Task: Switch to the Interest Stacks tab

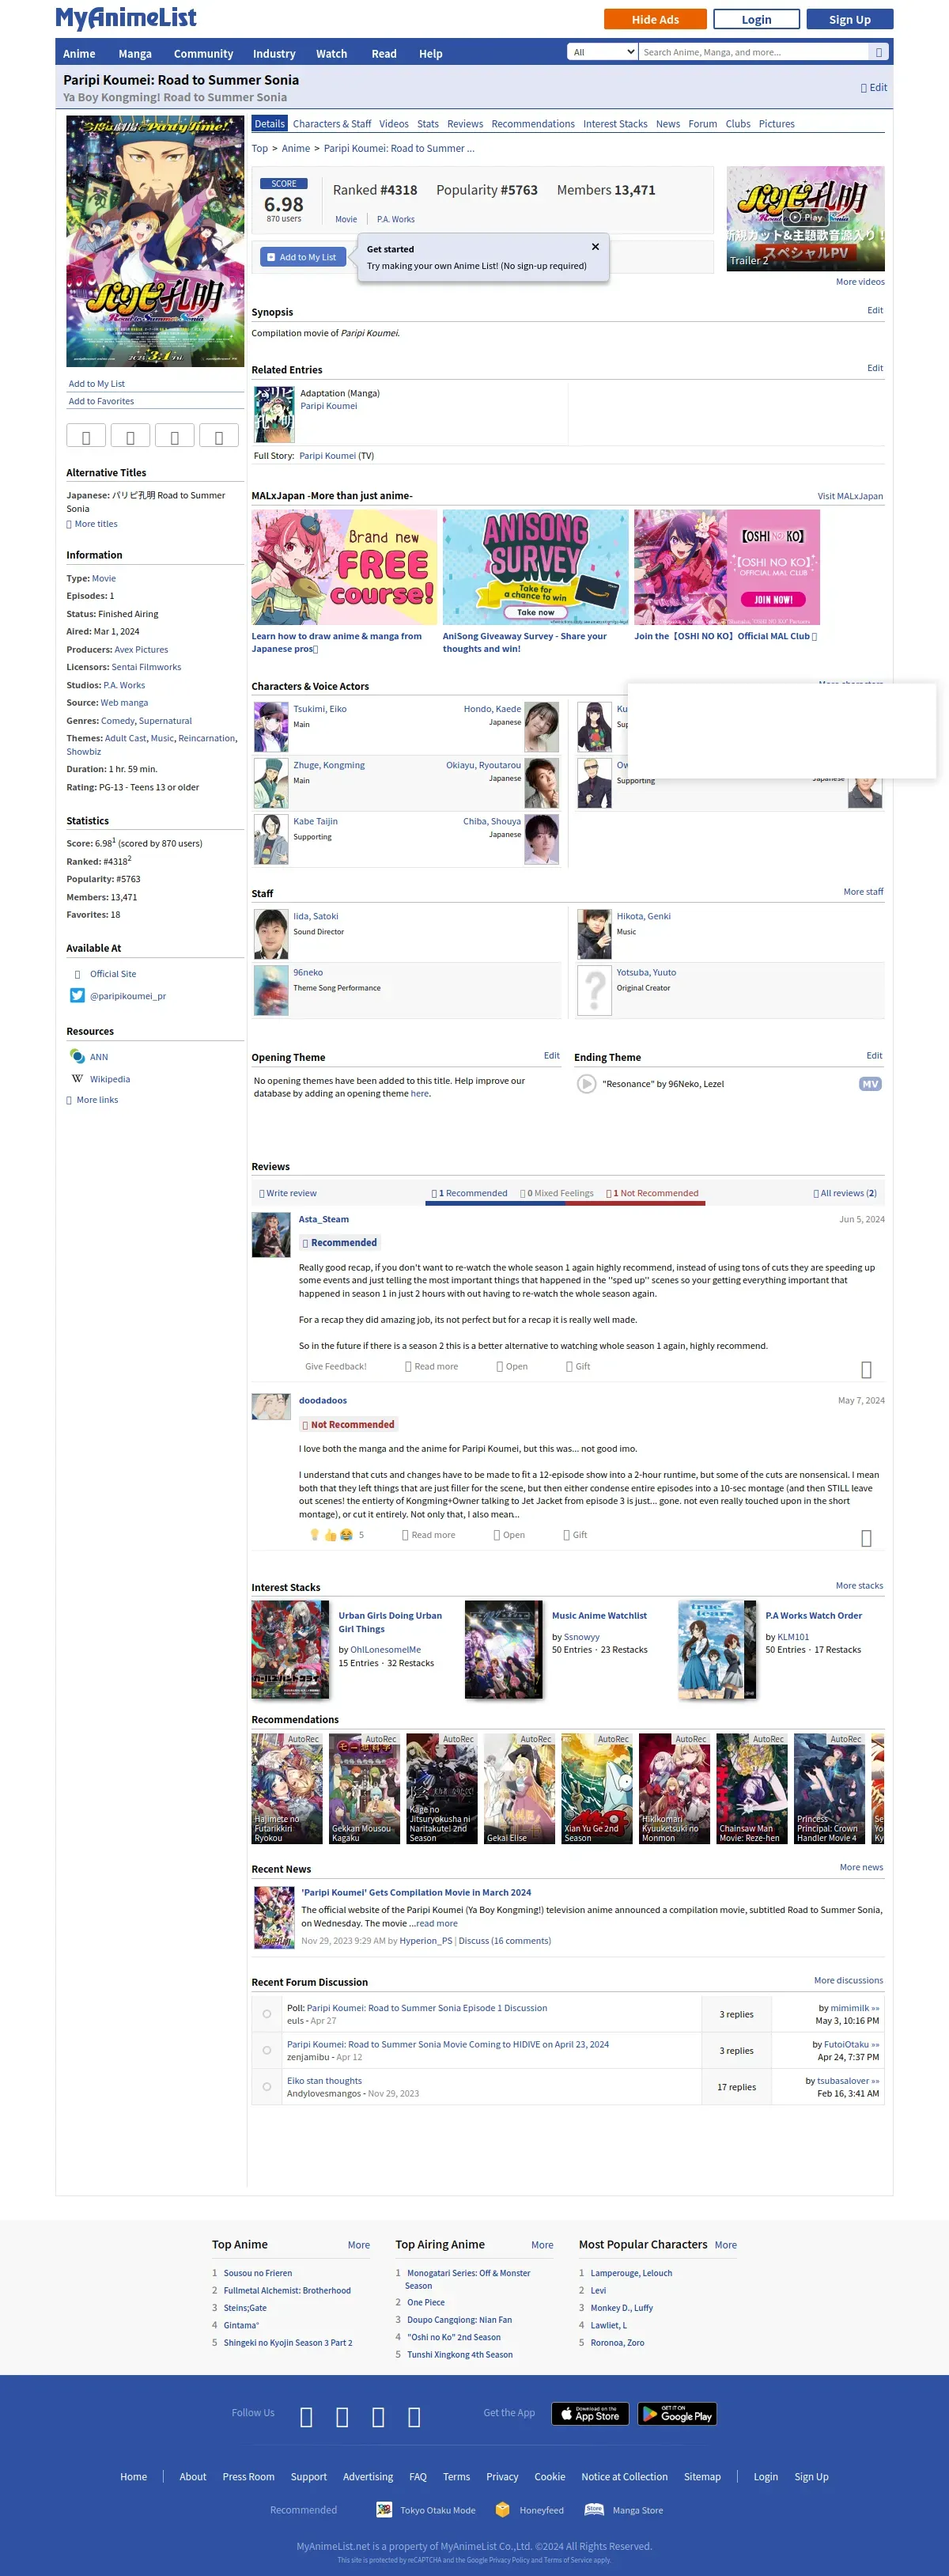Action: 615,124
